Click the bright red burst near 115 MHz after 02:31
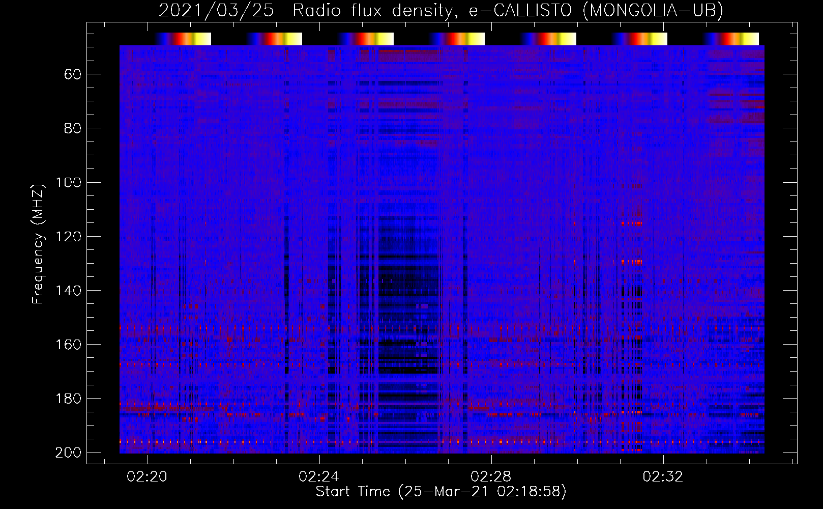The width and height of the screenshot is (823, 509). [x=631, y=223]
